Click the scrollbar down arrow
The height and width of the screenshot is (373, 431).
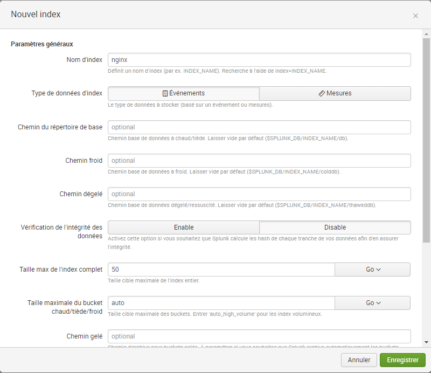coord(426,342)
